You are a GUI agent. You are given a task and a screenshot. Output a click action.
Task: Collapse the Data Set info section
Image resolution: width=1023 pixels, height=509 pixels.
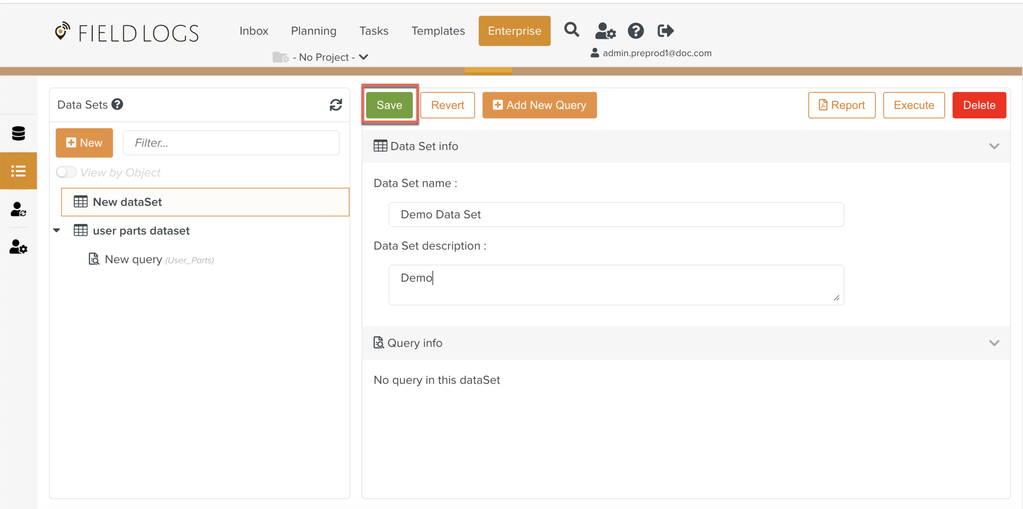click(994, 146)
